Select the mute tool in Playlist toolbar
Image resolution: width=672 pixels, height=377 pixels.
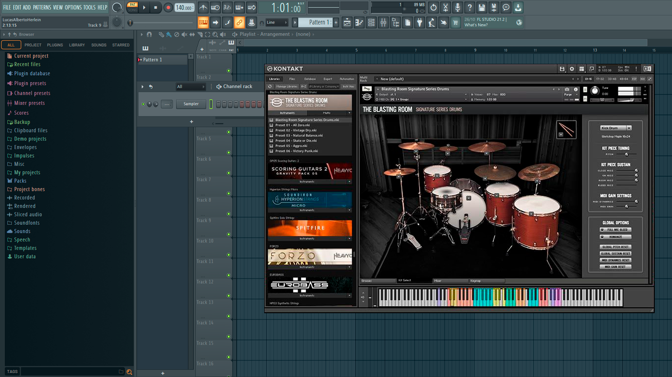pos(184,35)
